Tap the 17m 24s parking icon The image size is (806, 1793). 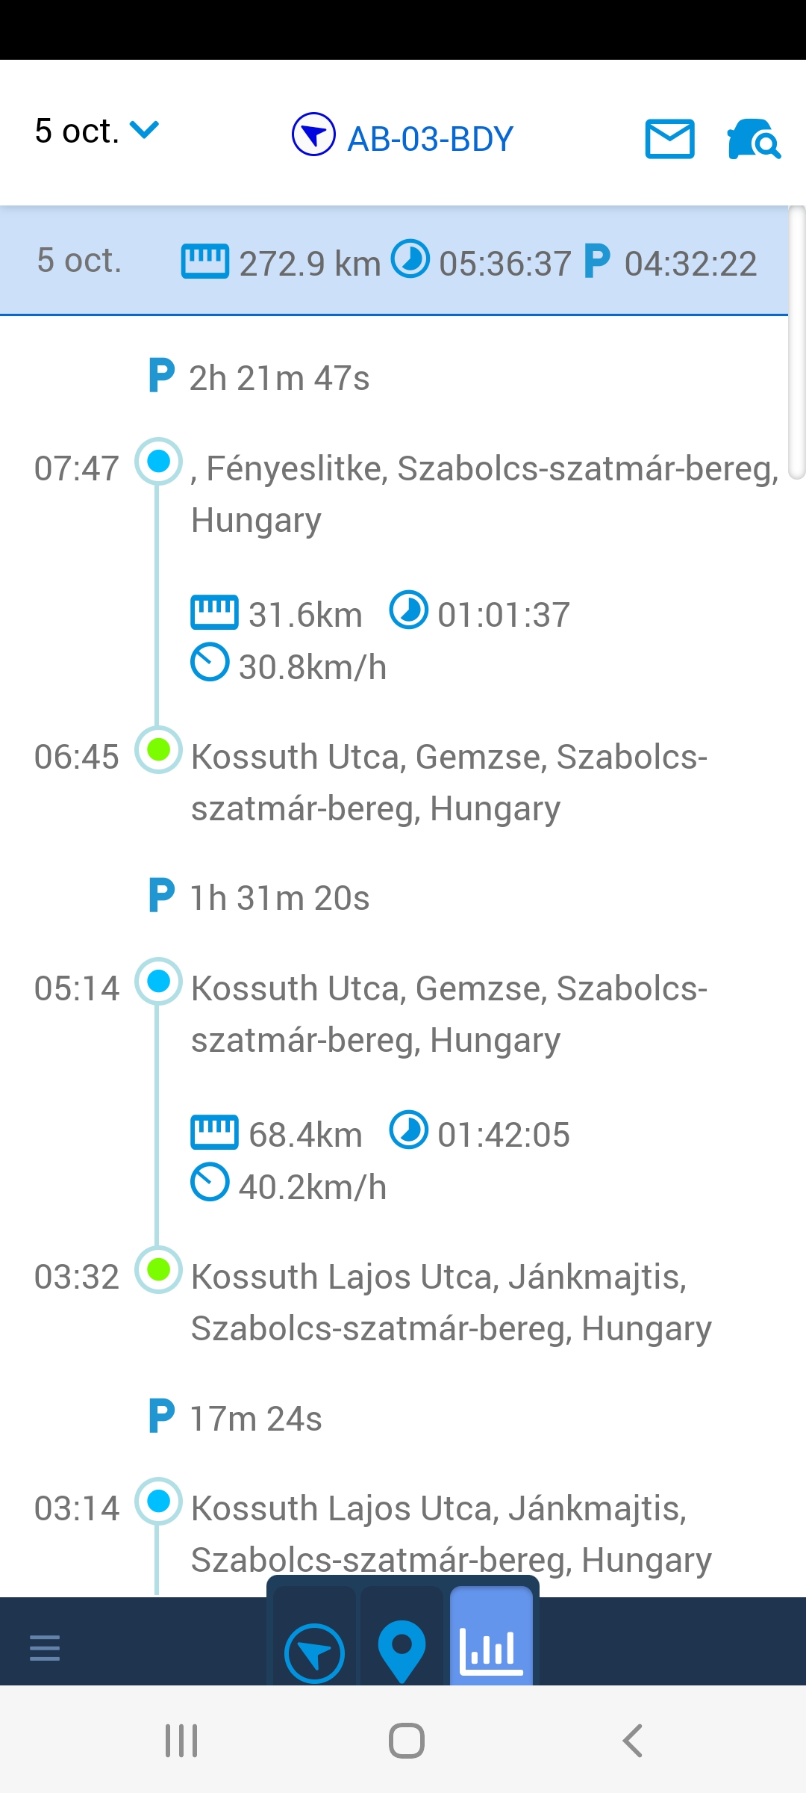[x=161, y=1416]
